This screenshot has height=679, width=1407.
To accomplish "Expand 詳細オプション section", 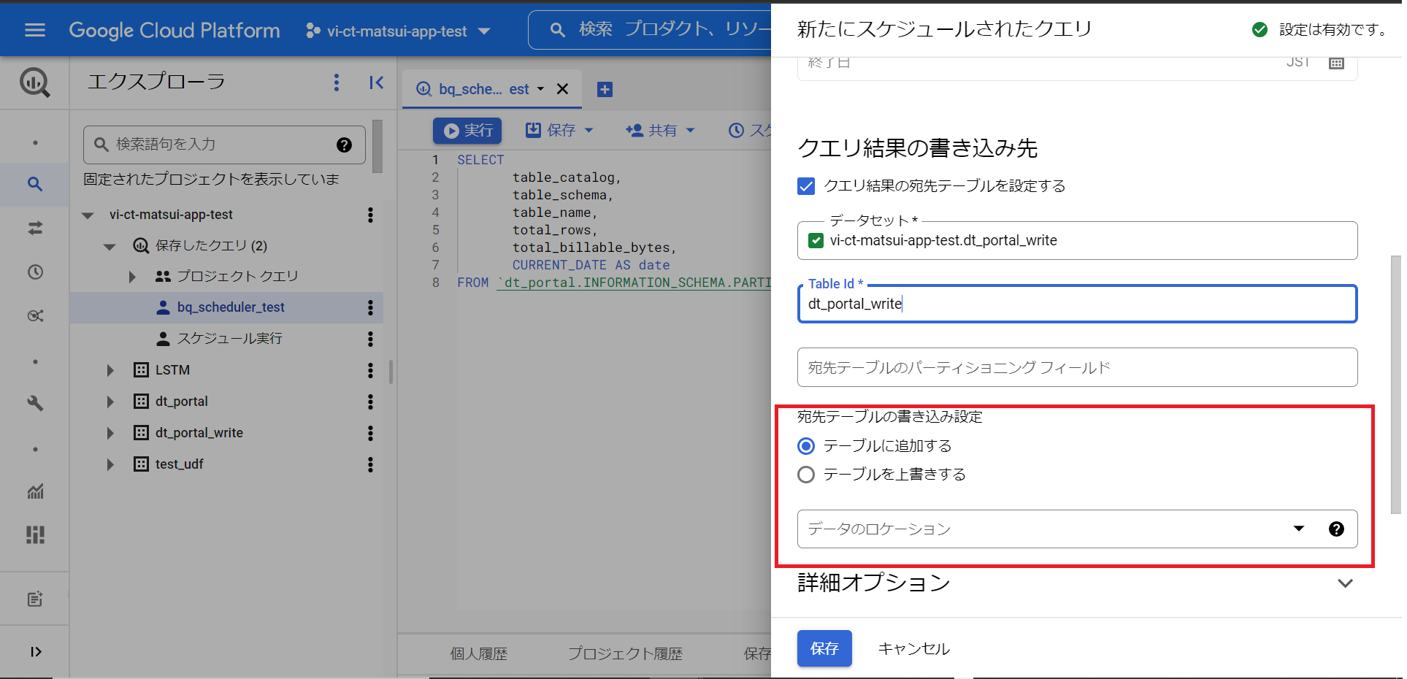I will 1345,583.
